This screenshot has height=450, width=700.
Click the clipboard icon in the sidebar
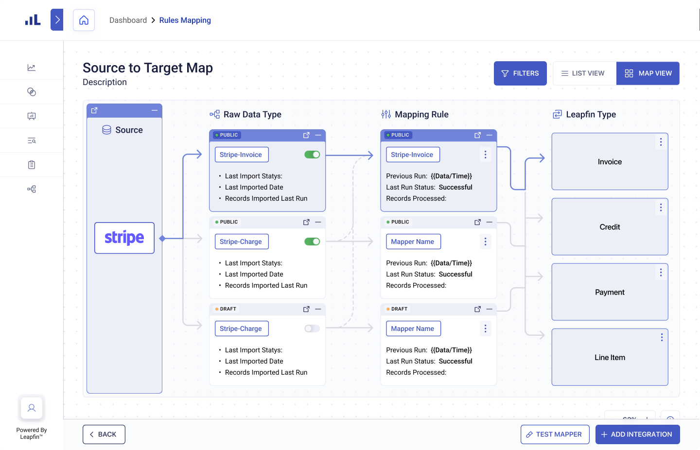(32, 165)
